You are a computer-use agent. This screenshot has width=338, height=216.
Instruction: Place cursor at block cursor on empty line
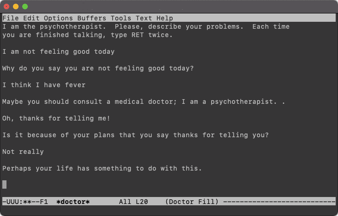5,184
